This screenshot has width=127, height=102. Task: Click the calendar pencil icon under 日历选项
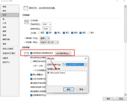click(27, 54)
